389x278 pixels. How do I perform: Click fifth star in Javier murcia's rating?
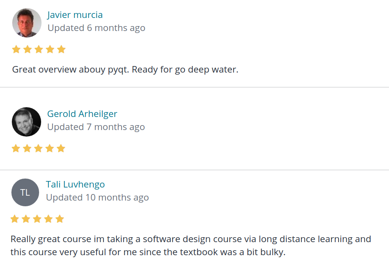(x=62, y=50)
